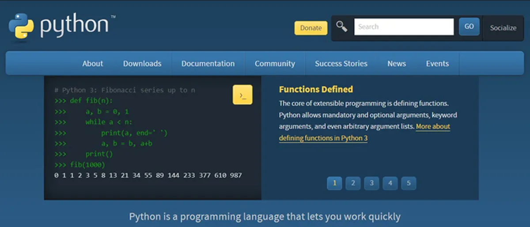530x227 pixels.
Task: Click the magnifying glass search icon
Action: click(342, 26)
